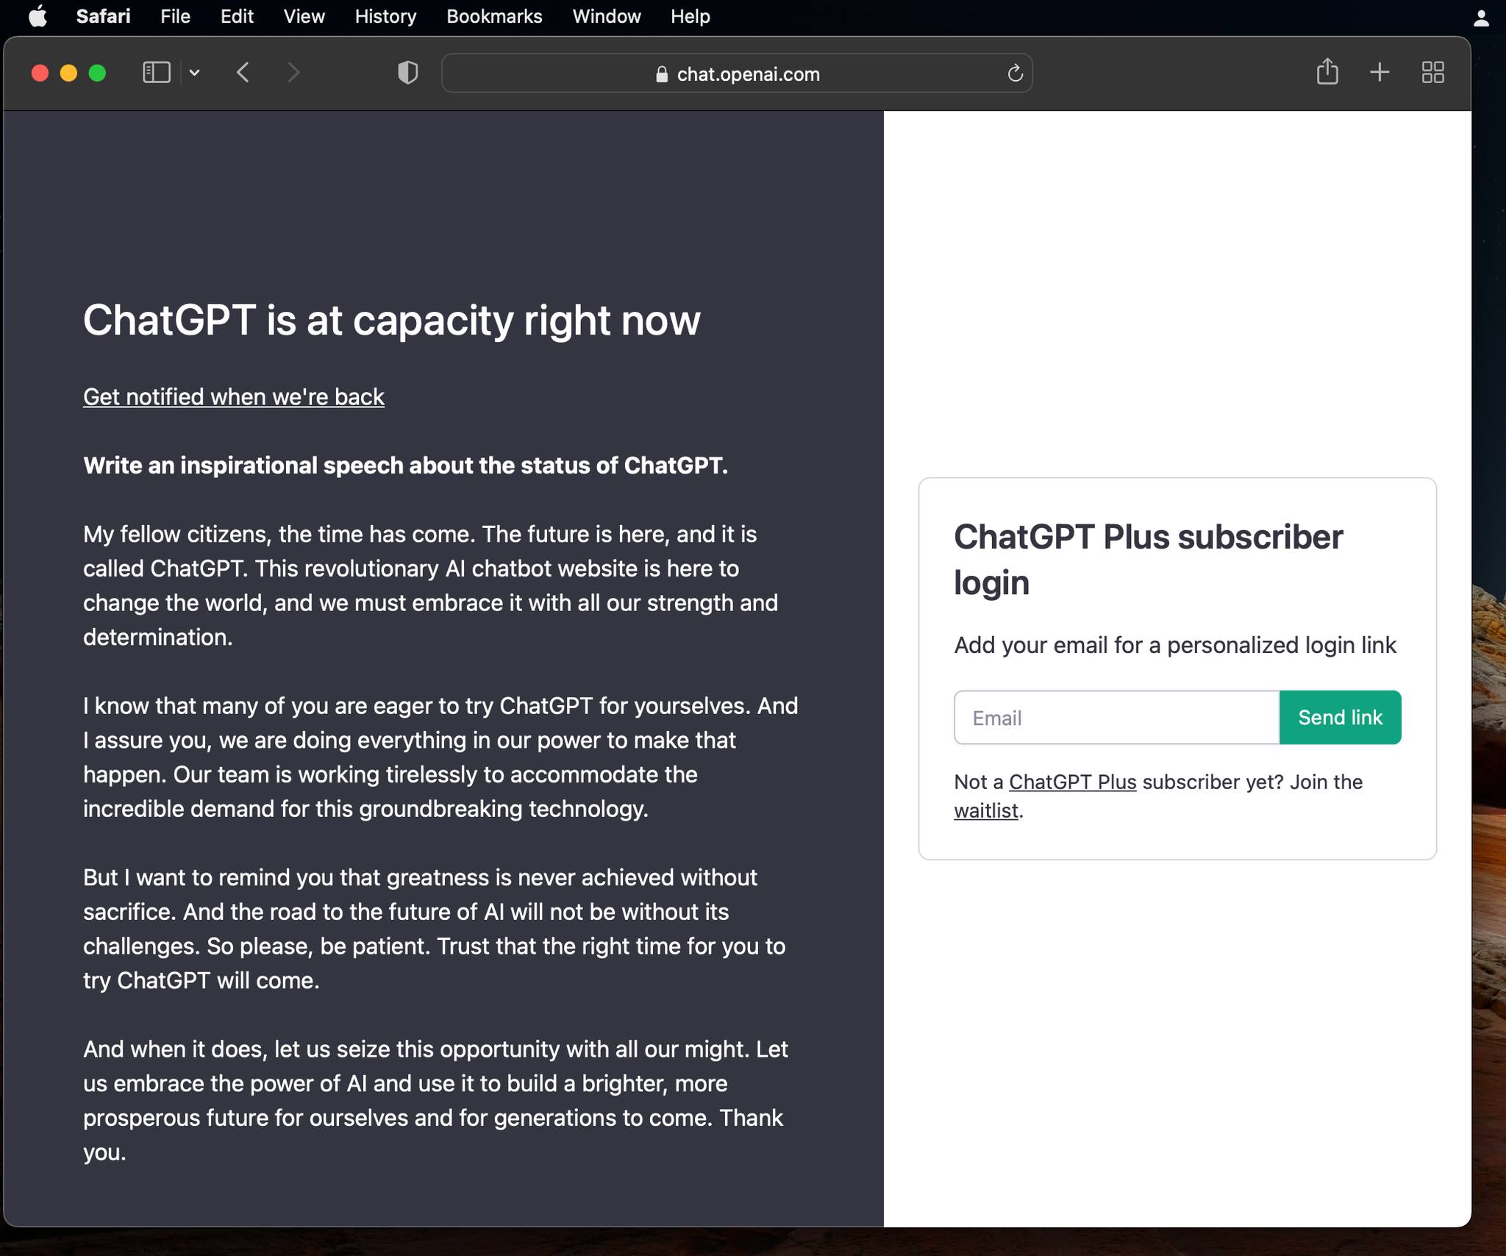The height and width of the screenshot is (1256, 1506).
Task: Open the Apple menu
Action: (x=38, y=16)
